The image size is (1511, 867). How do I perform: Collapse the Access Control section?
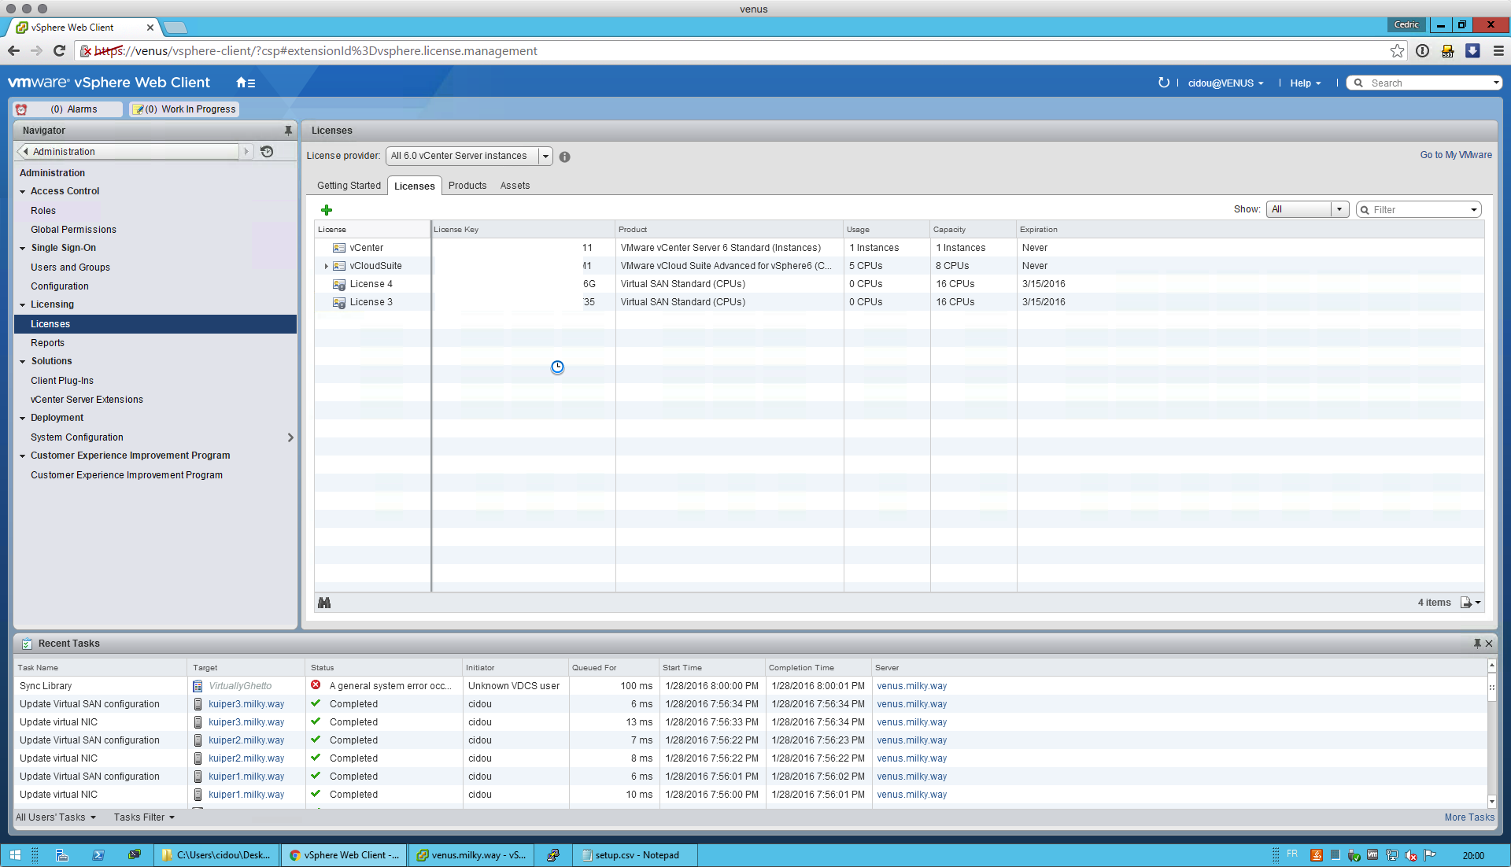click(23, 191)
